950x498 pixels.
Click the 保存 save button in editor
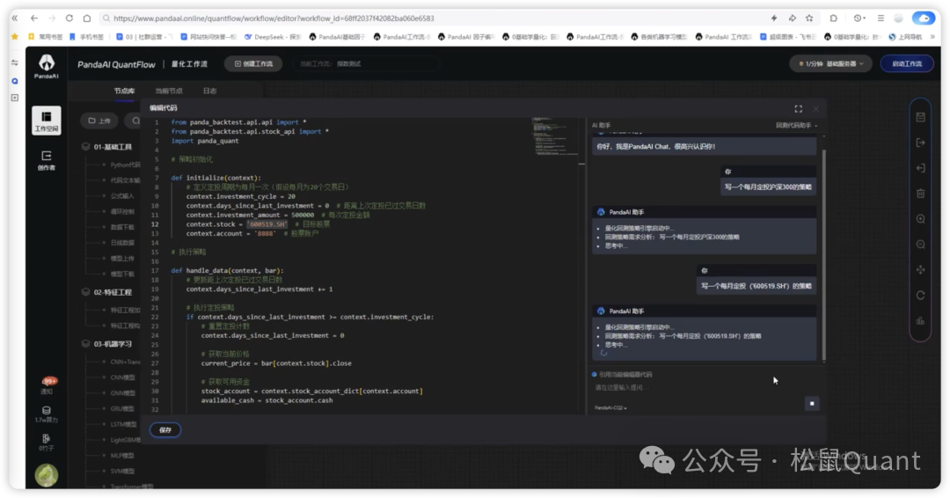[x=165, y=429]
